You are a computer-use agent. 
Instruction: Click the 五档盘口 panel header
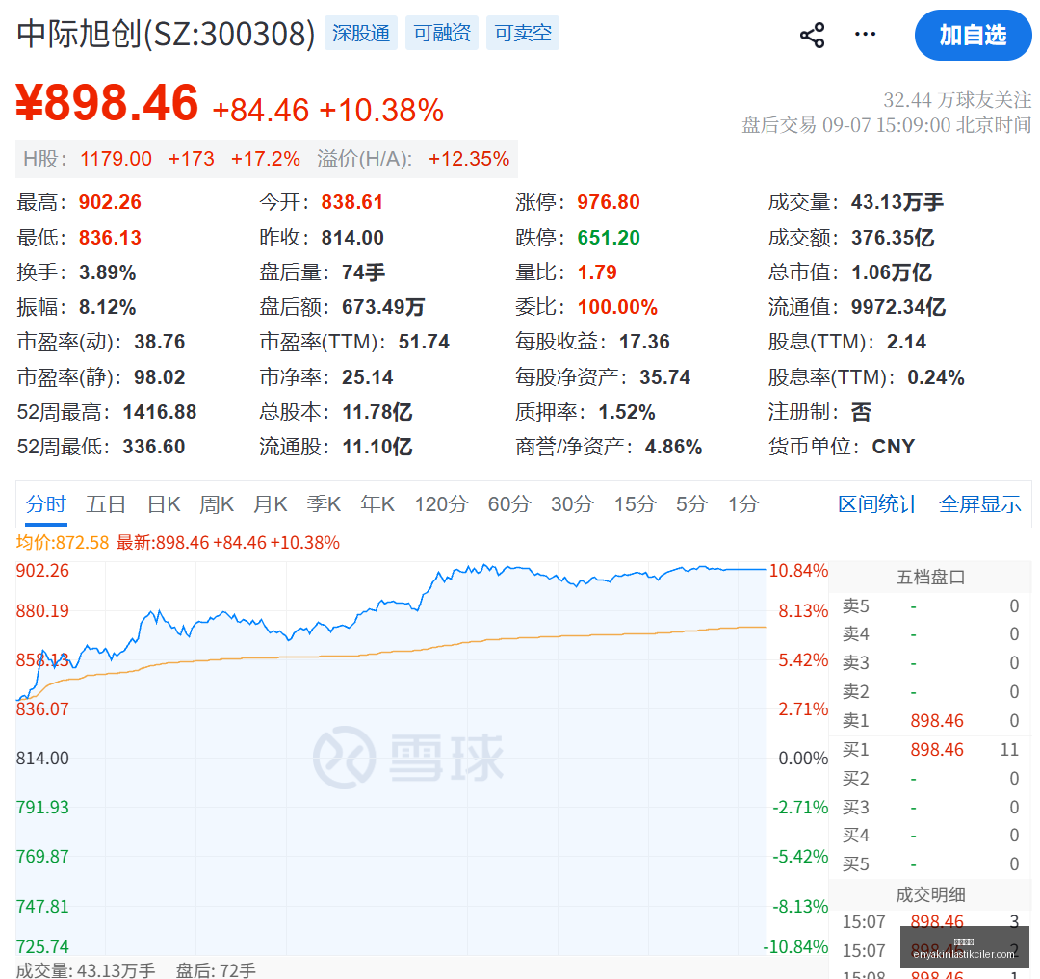pos(930,578)
